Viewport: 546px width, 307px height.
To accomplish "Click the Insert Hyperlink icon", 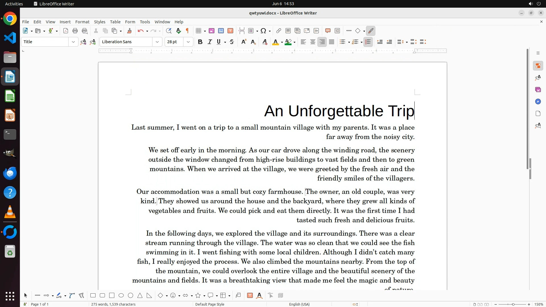I will click(x=279, y=31).
